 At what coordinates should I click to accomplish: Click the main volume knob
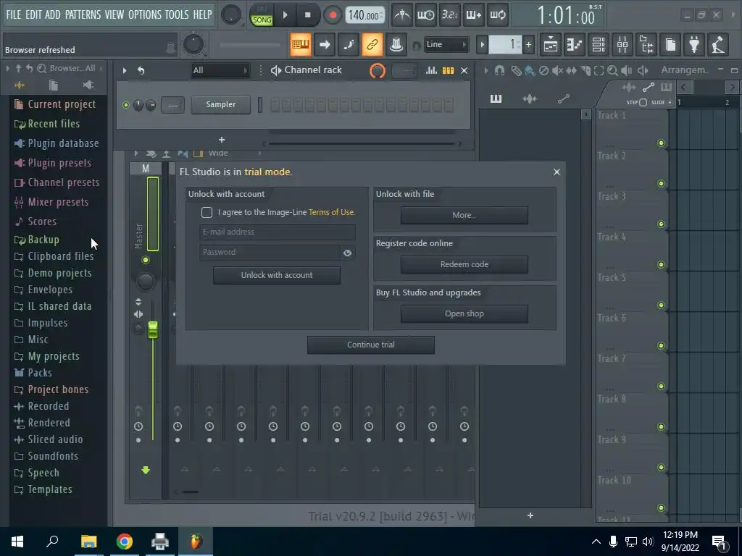(x=231, y=15)
